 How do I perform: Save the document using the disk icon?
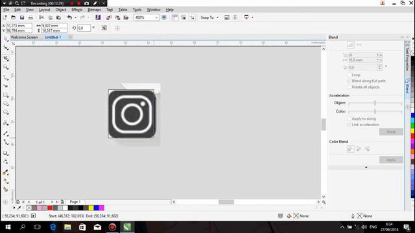coord(22,17)
